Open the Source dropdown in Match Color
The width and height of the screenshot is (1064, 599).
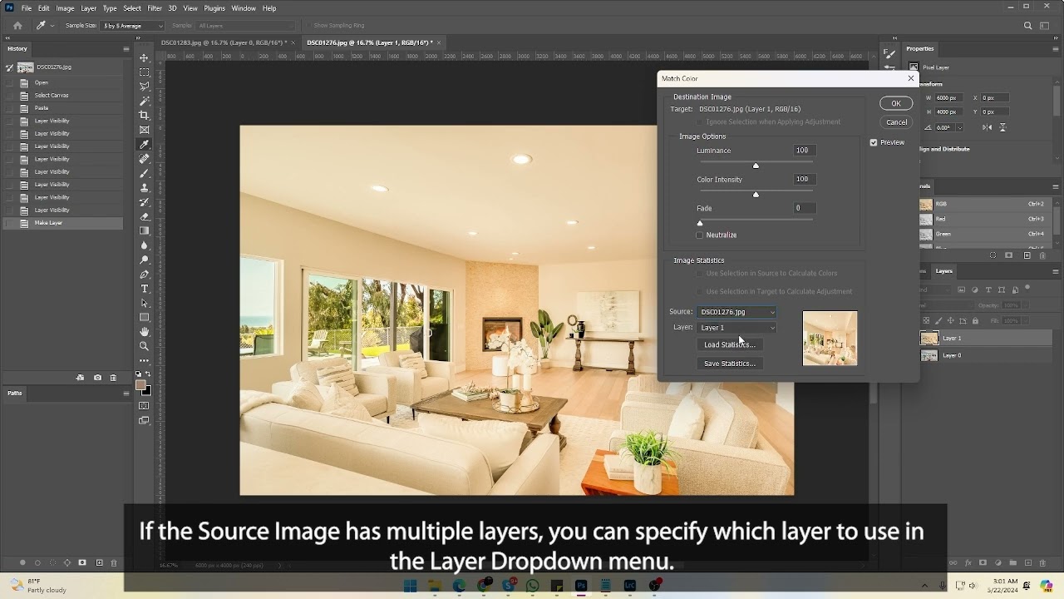pos(736,312)
